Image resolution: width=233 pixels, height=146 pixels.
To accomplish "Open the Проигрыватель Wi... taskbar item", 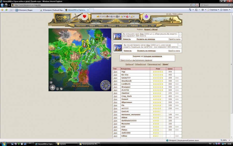I will [89, 144].
